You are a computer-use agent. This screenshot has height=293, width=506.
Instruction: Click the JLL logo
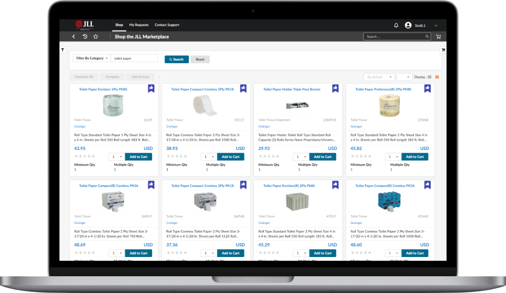(85, 25)
